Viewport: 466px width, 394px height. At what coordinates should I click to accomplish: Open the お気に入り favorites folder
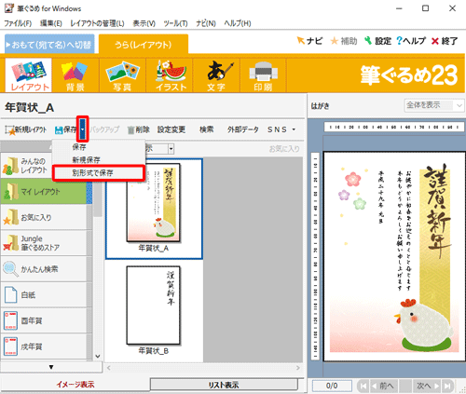(x=44, y=217)
